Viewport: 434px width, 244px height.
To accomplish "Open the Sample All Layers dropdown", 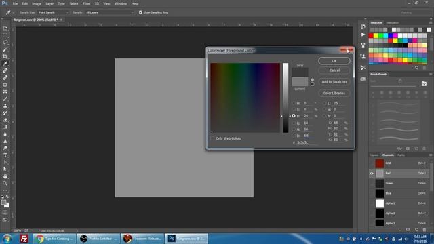I will (110, 12).
